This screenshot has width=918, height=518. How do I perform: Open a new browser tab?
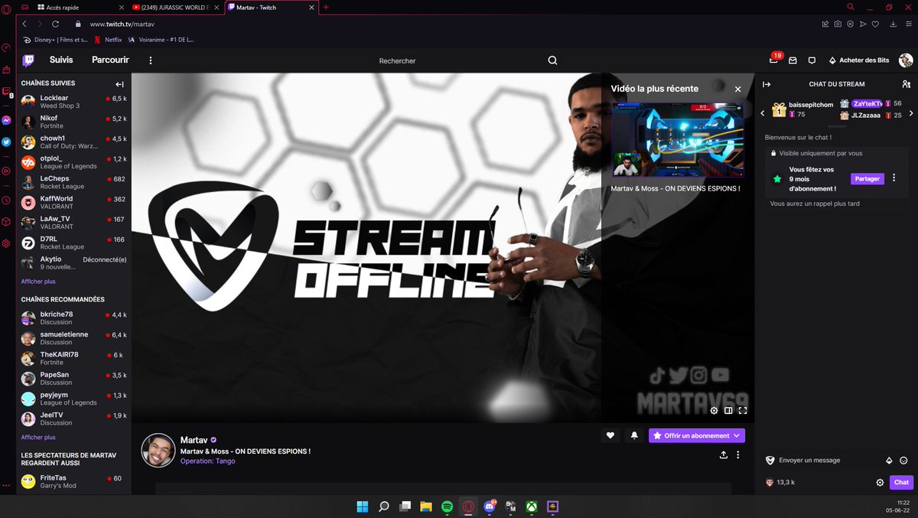click(327, 7)
